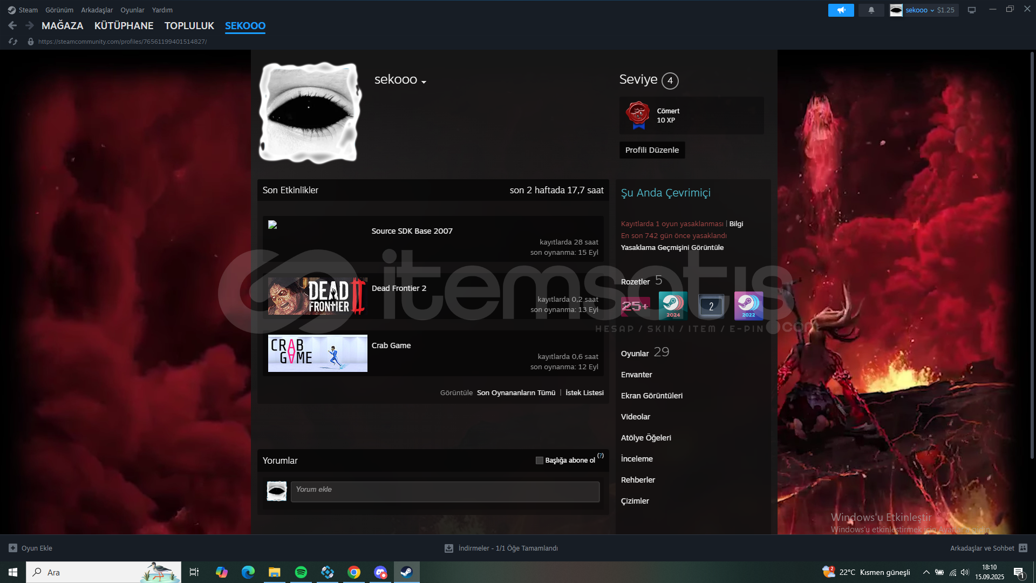
Task: Click the Crab Game thumbnail
Action: click(x=318, y=353)
